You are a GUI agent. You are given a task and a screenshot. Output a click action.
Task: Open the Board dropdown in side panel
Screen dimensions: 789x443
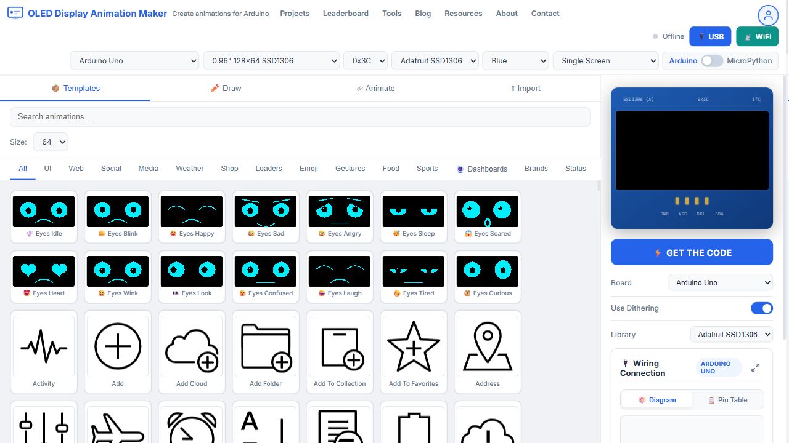[721, 283]
